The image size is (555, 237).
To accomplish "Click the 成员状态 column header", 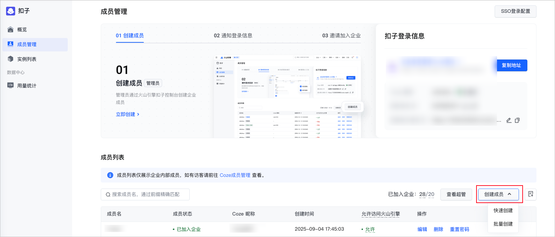I will coord(182,214).
